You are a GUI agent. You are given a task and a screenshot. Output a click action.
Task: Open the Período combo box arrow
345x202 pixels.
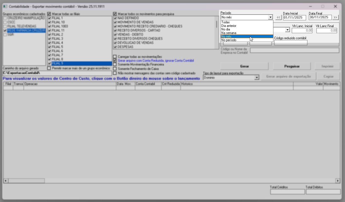(270, 17)
